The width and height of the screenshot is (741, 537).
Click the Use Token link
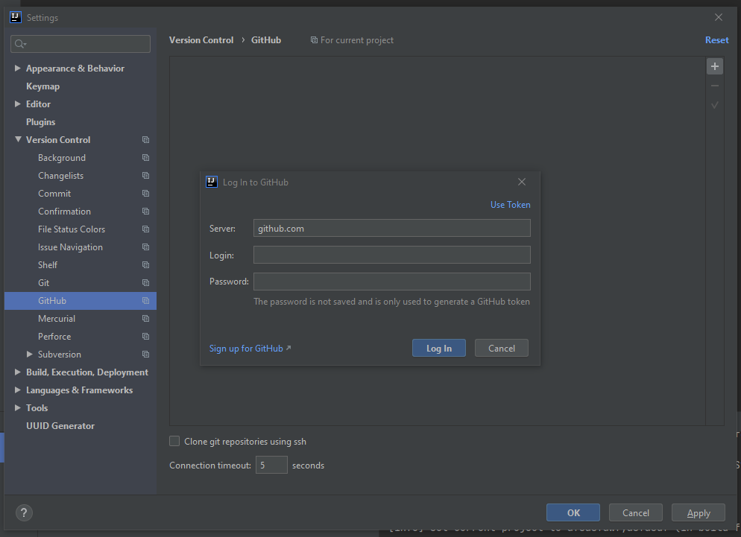511,205
